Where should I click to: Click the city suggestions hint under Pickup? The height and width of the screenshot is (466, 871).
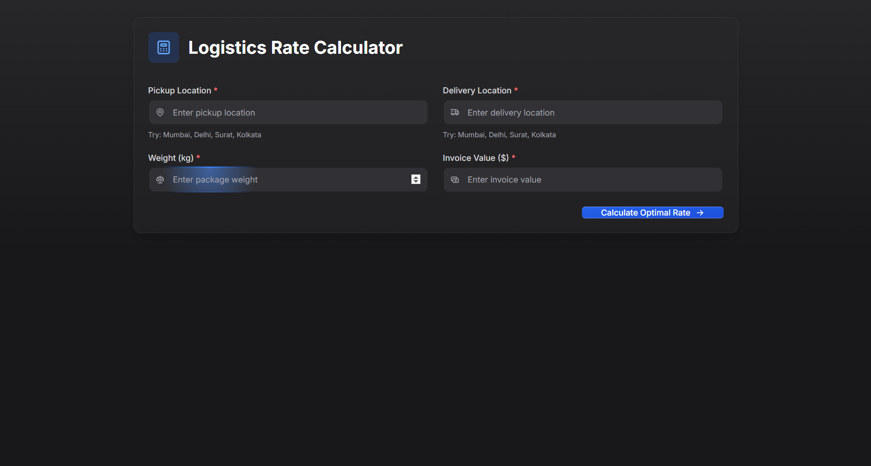tap(205, 135)
